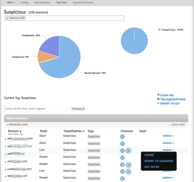Screen dimensions: 194x182
Task: Click the trash icon beside Clean Tag
Action: [158, 95]
